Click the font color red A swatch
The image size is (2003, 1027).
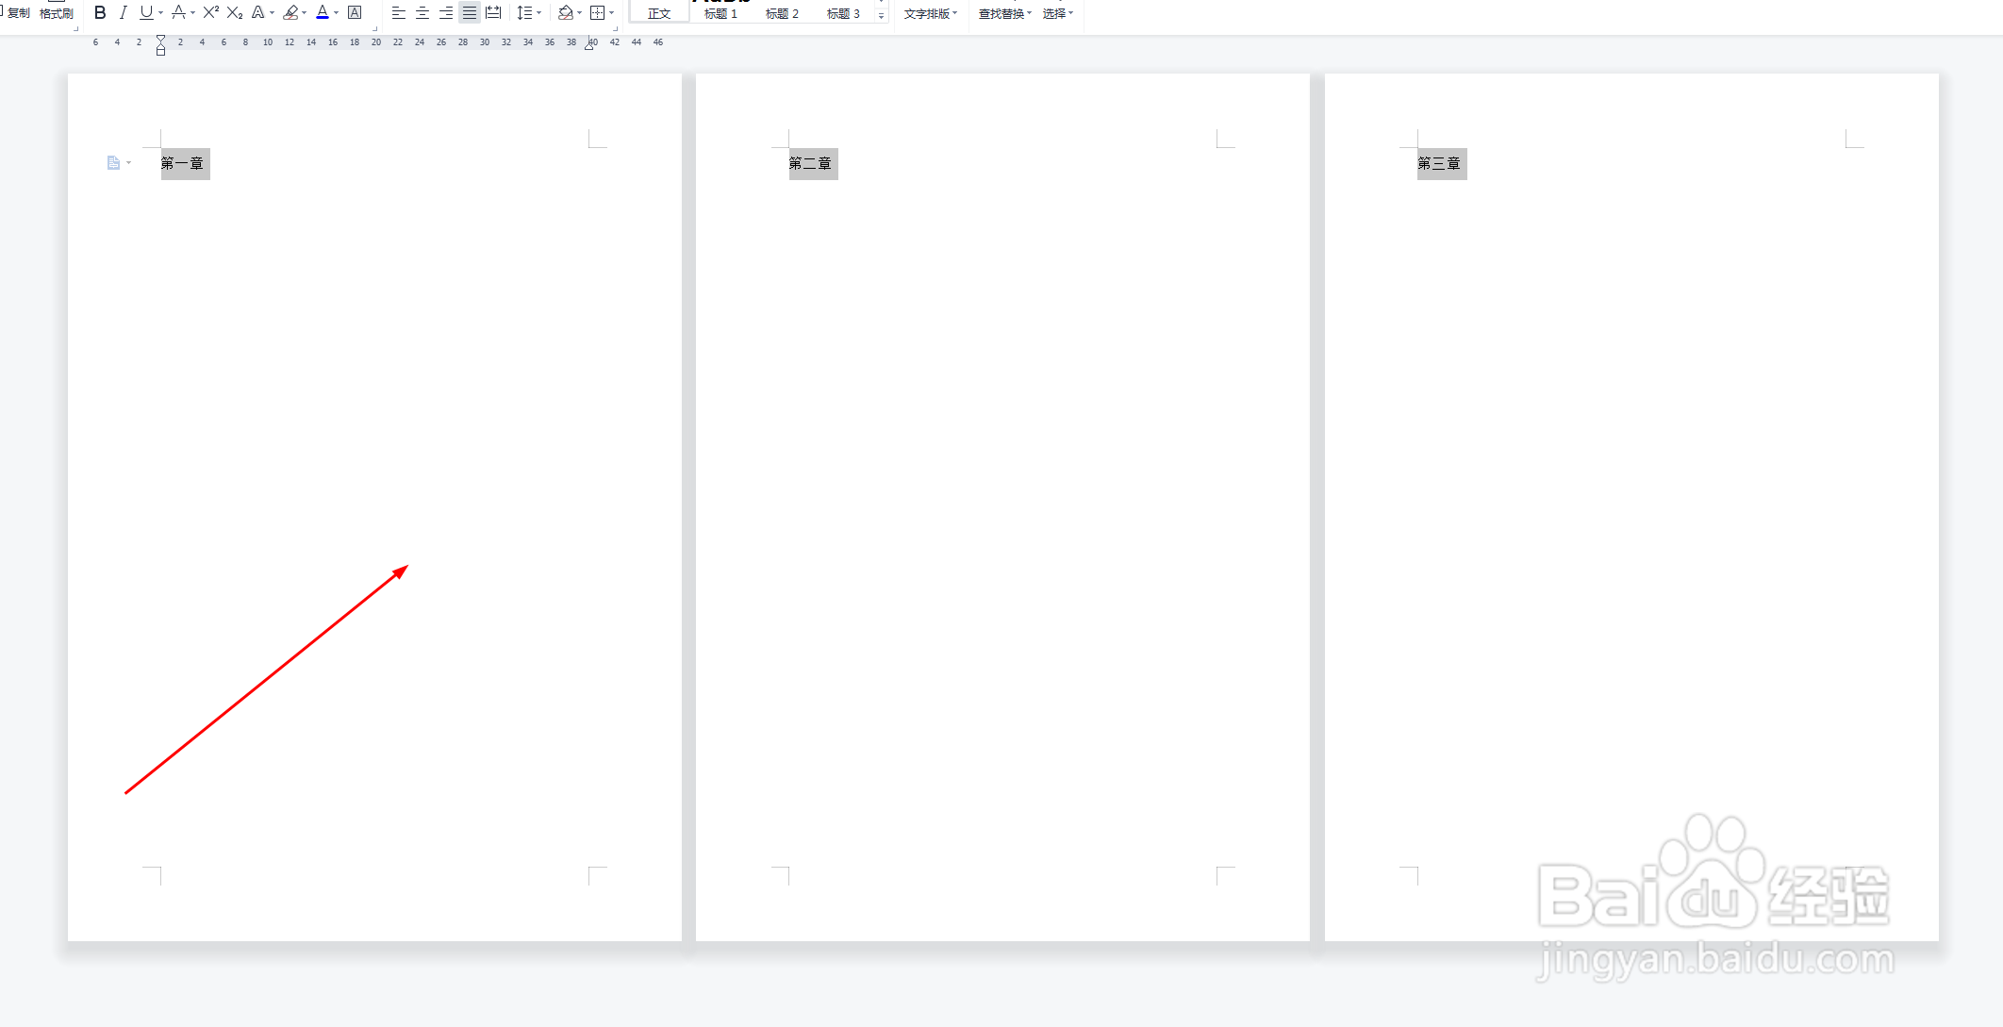pyautogui.click(x=323, y=12)
